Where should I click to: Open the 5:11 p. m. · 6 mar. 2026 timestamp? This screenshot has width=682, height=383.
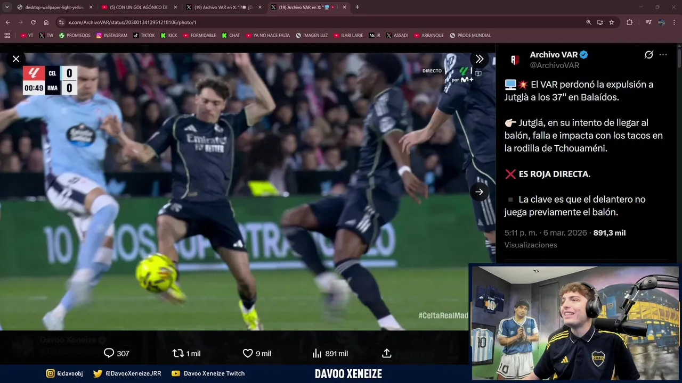coord(546,233)
